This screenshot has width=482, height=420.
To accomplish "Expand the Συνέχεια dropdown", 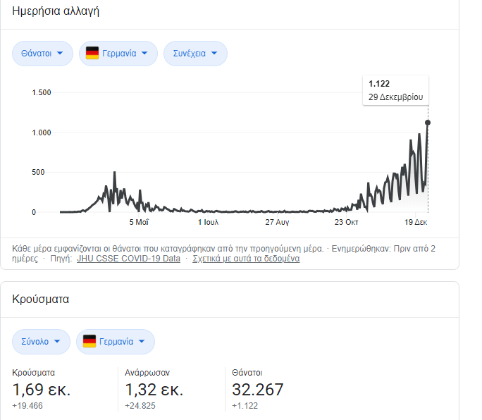I will [x=195, y=54].
